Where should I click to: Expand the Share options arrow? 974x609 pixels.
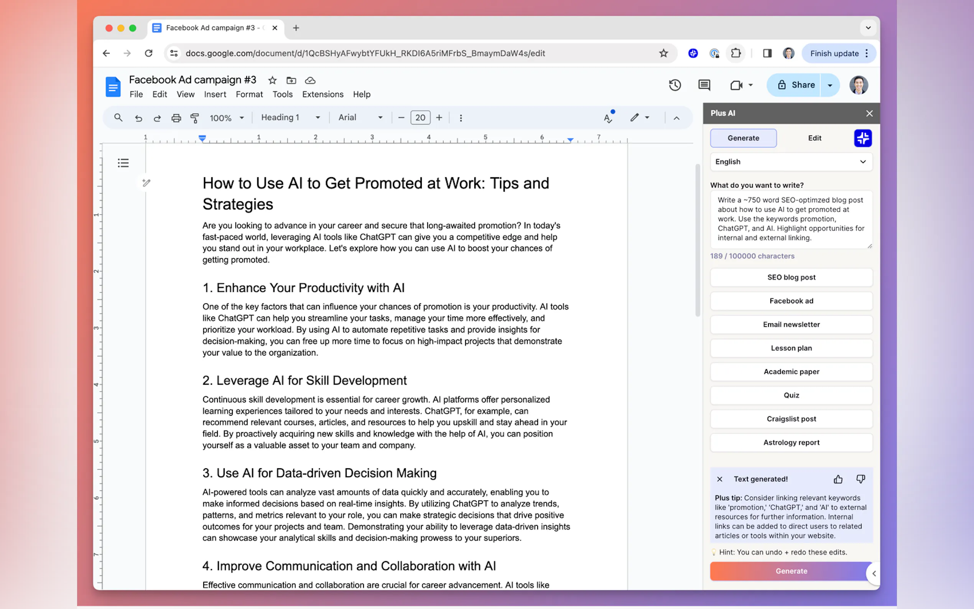pos(830,85)
